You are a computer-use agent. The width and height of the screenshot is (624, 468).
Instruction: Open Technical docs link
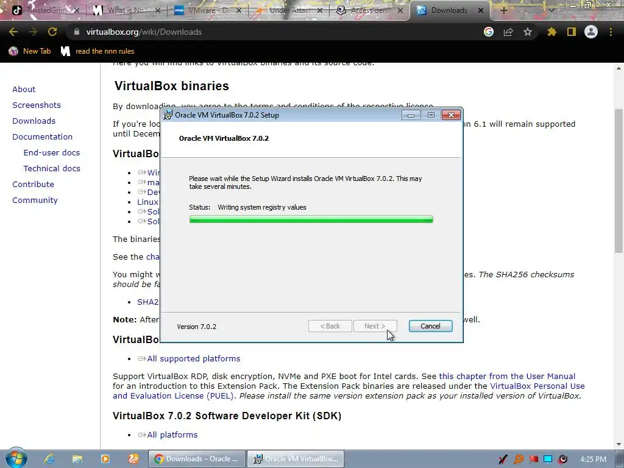52,169
